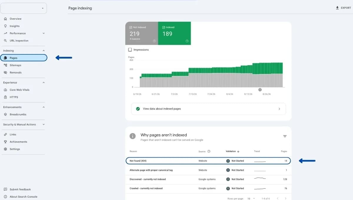
Task: Click the Breadcrumbs layers icon
Action: (x=5, y=114)
